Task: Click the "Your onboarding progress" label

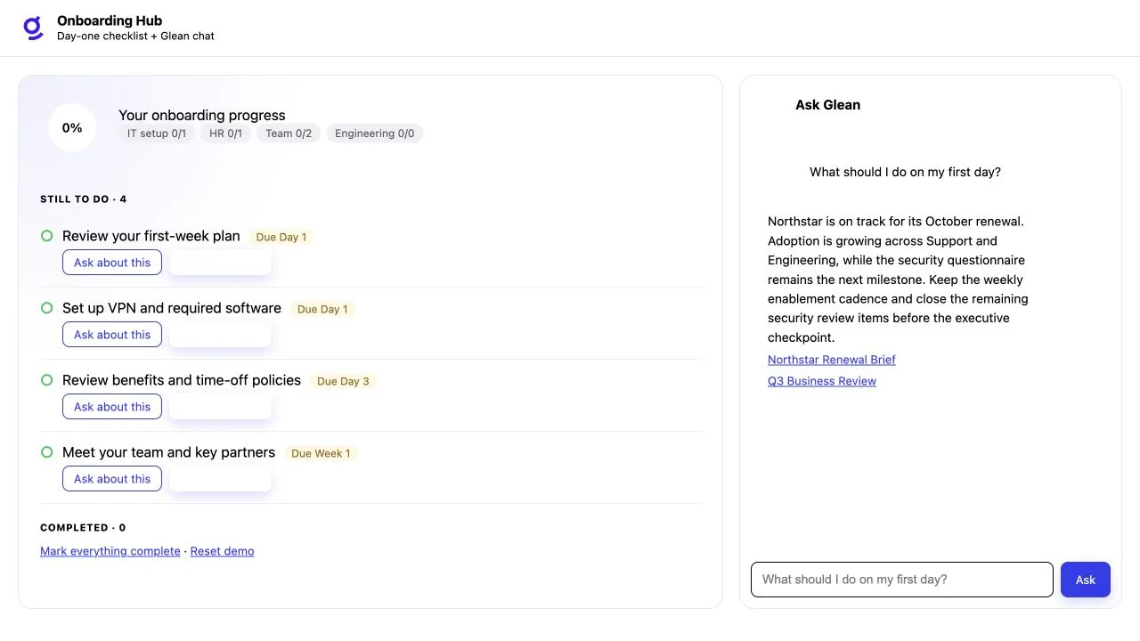Action: (x=202, y=115)
